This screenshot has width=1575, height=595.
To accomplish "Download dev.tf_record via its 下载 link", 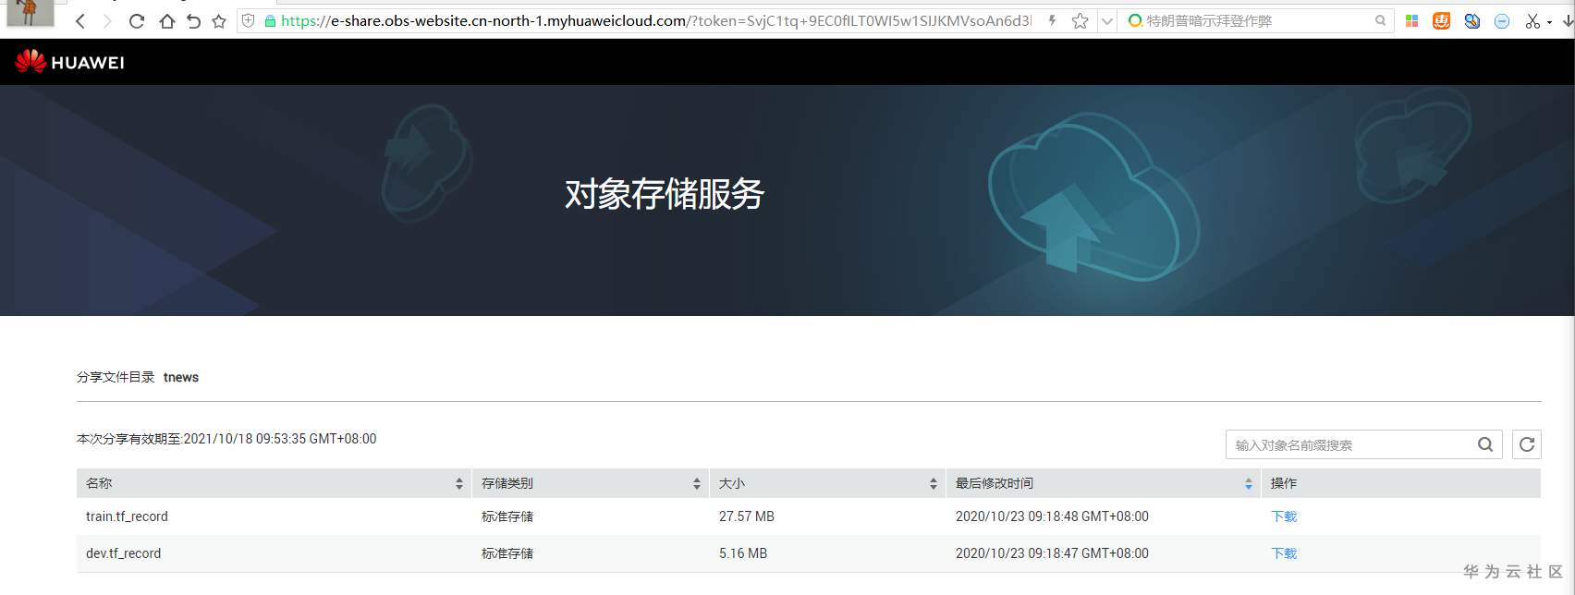I will (x=1284, y=553).
